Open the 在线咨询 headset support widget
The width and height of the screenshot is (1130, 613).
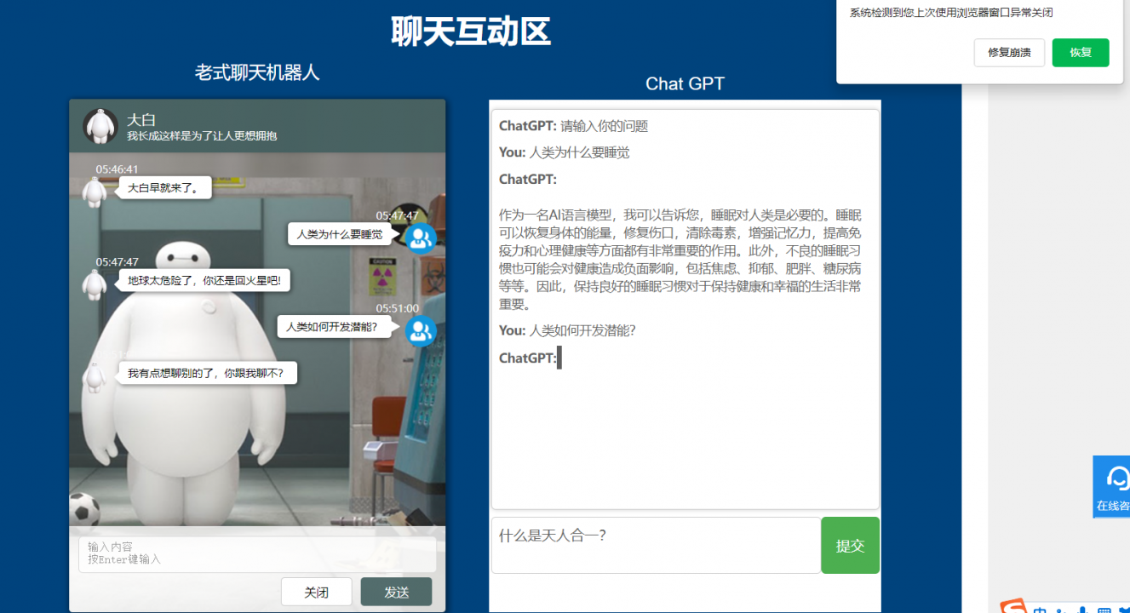1112,486
